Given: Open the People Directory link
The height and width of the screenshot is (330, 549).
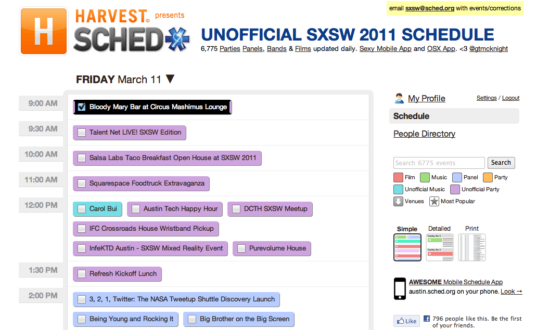Looking at the screenshot, I should pyautogui.click(x=424, y=134).
